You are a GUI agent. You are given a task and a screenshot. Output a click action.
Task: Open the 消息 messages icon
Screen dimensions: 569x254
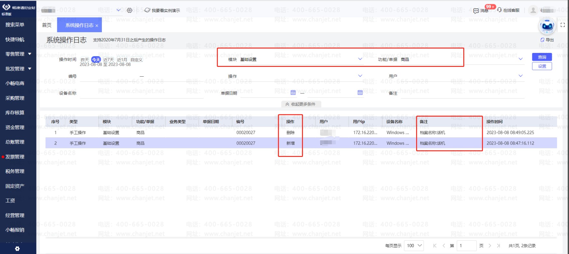coord(476,11)
